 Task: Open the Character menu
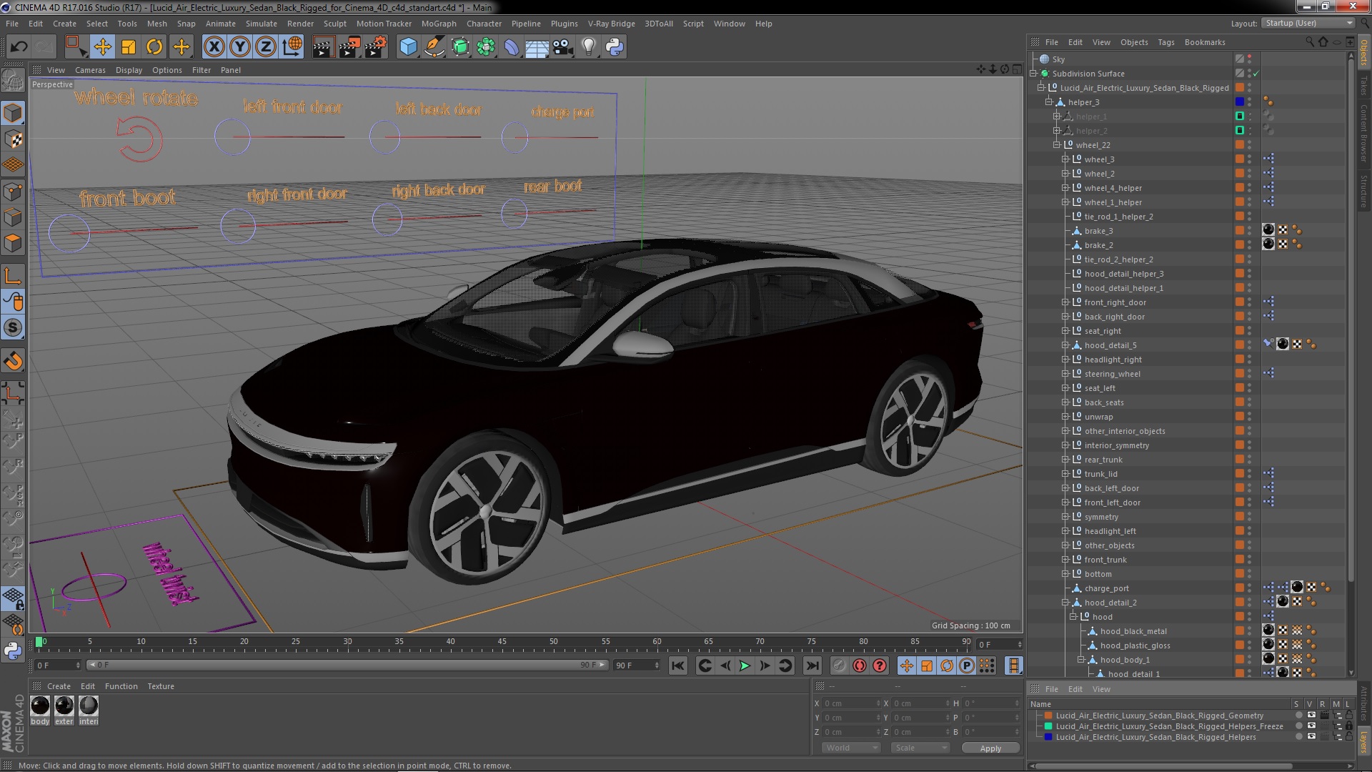tap(484, 24)
